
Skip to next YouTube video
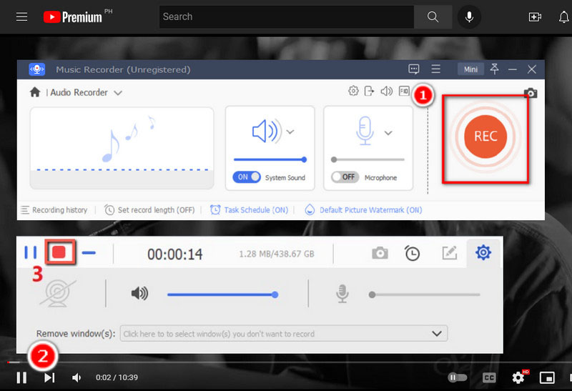(x=49, y=377)
